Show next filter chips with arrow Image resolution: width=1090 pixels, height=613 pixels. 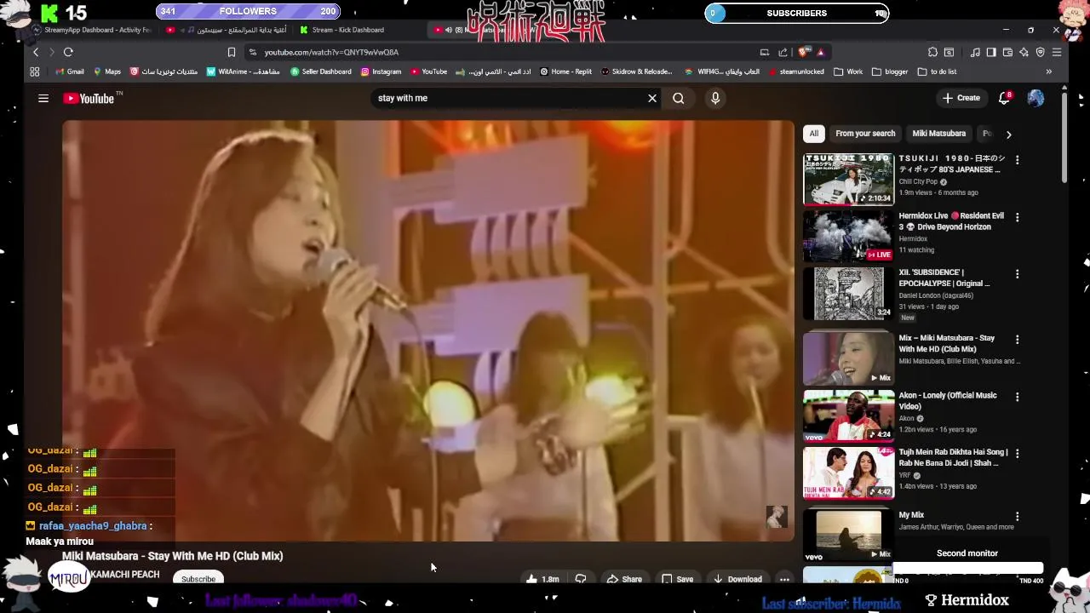(x=1008, y=135)
